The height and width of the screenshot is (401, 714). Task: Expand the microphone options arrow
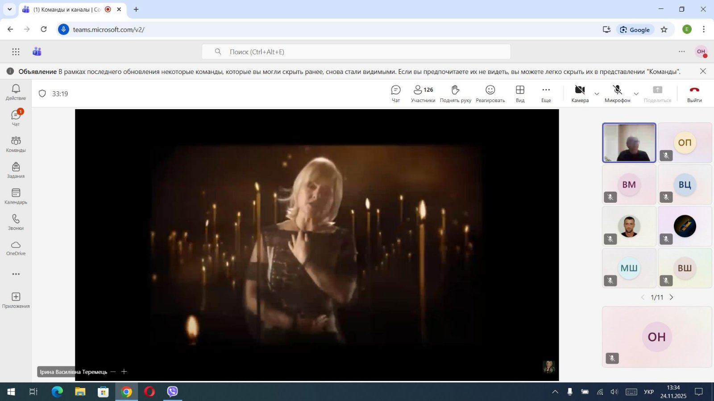[636, 94]
